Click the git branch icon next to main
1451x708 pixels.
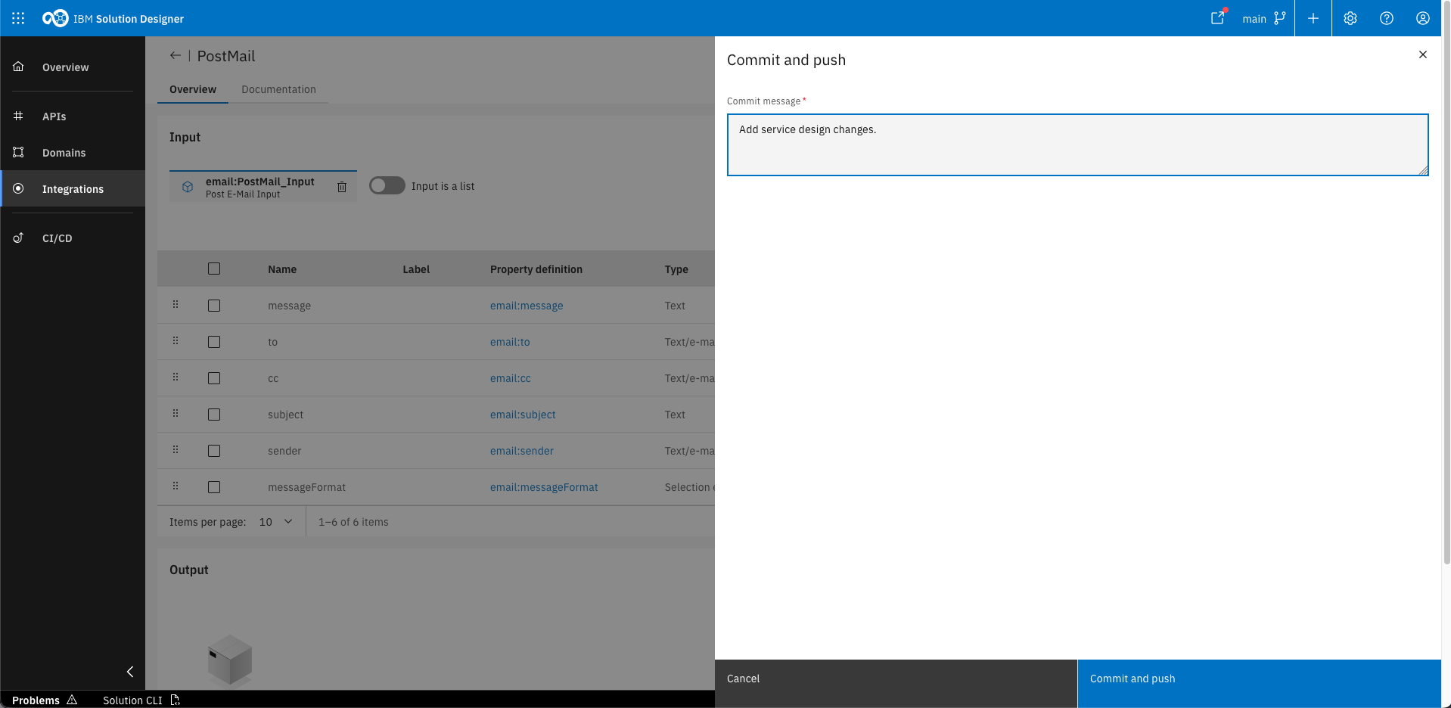pos(1279,18)
